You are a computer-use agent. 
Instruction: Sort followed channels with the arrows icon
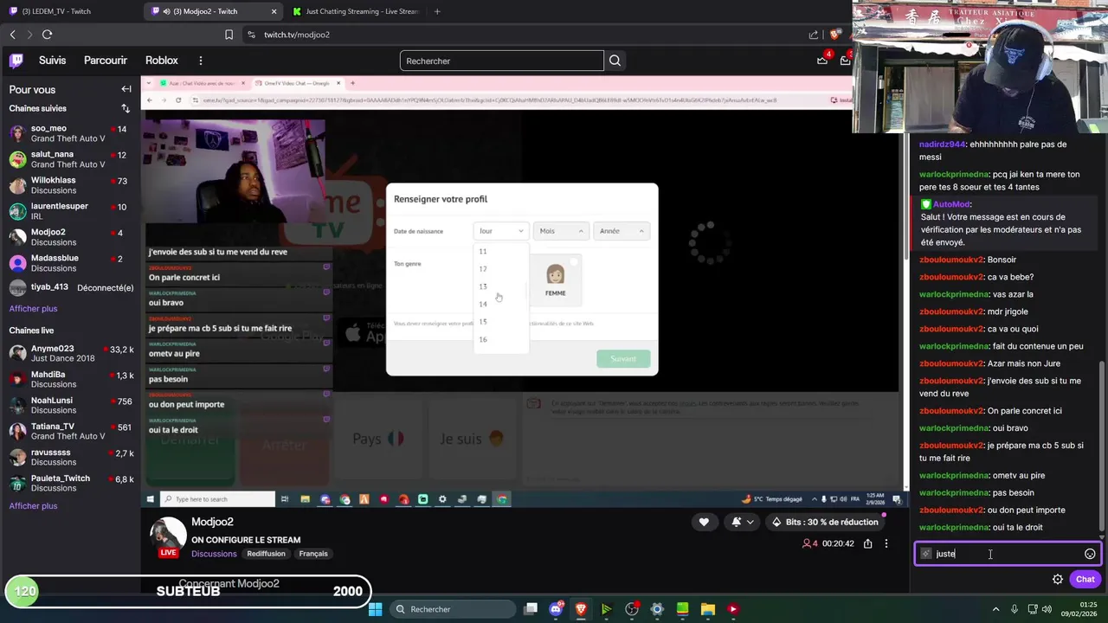coord(126,108)
